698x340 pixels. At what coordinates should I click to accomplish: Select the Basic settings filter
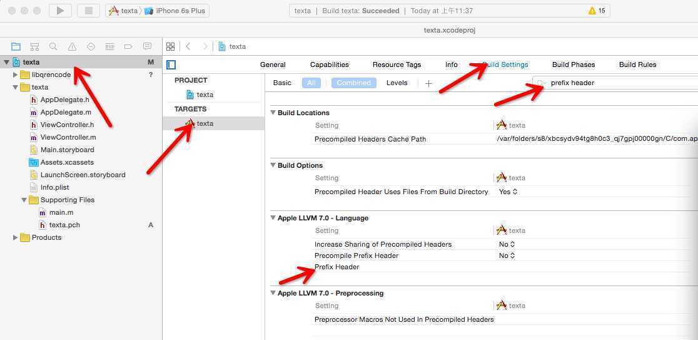[x=282, y=83]
